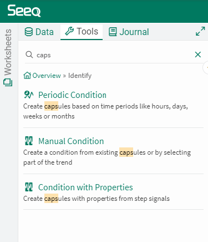The image size is (208, 242).
Task: Open the Periodic Condition tool
Action: click(x=72, y=95)
